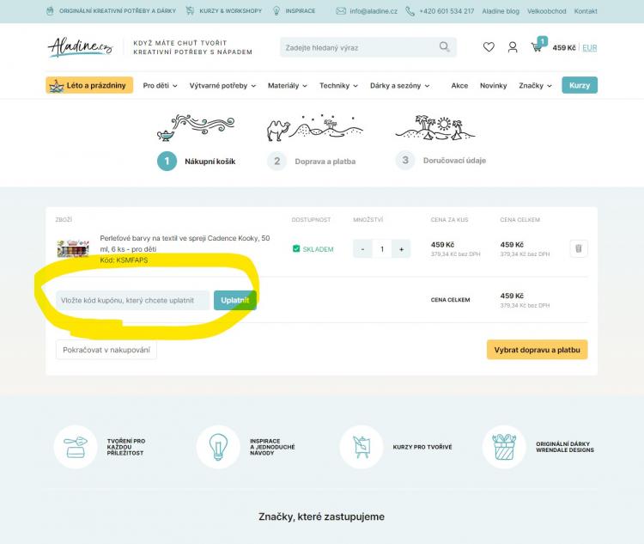This screenshot has width=644, height=544.
Task: Open the Akce menu item
Action: [459, 86]
